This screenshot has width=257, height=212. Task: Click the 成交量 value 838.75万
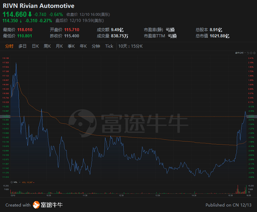point(120,36)
